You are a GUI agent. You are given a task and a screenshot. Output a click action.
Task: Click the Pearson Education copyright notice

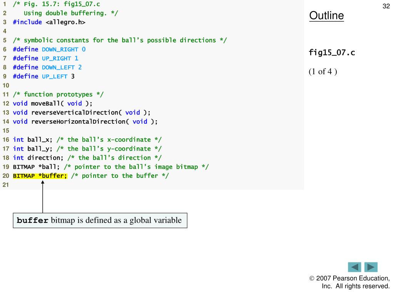[x=349, y=282]
